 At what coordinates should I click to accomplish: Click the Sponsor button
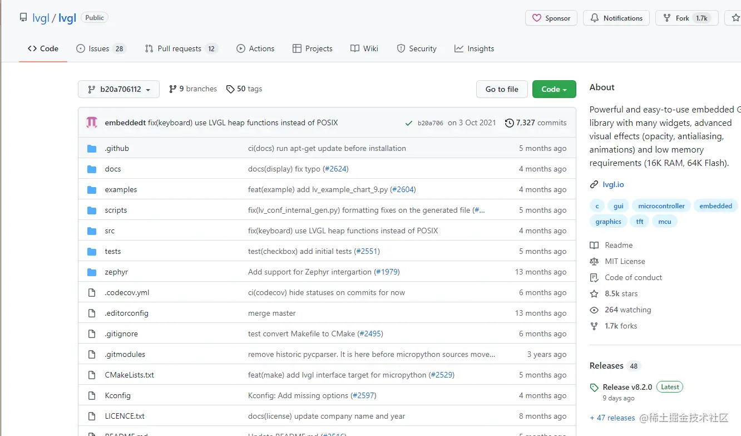coord(551,18)
